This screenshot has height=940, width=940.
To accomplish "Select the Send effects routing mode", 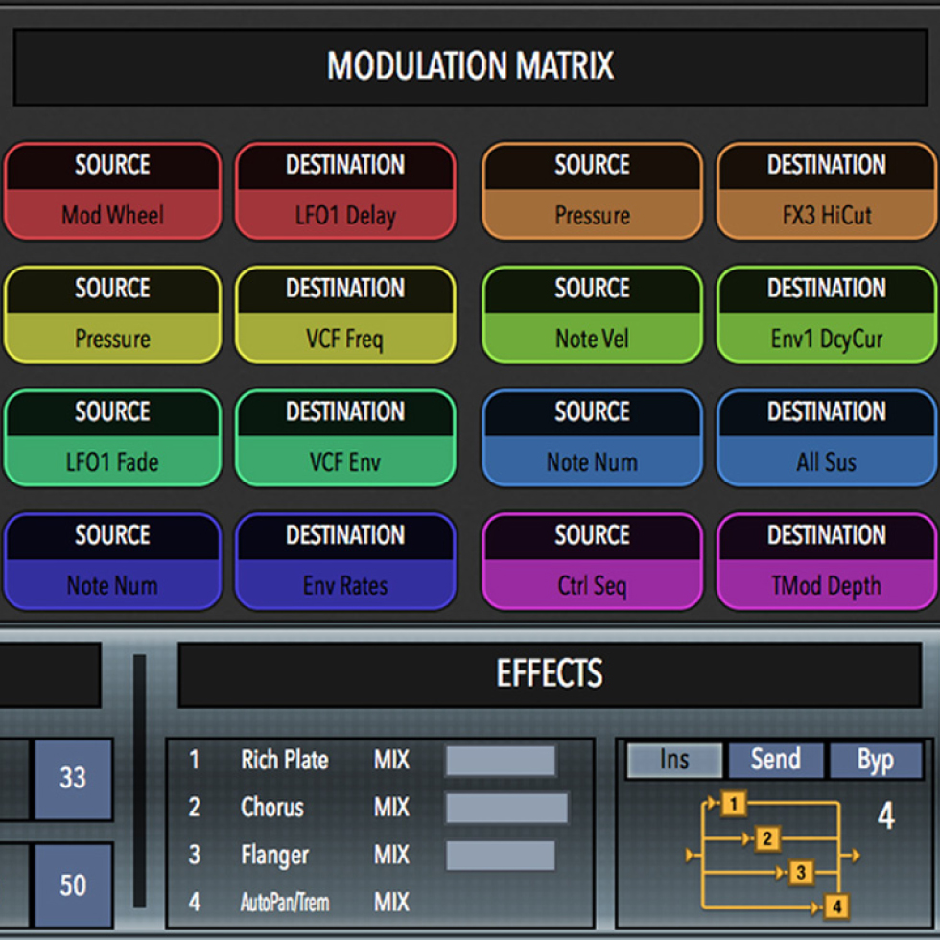I will (776, 760).
